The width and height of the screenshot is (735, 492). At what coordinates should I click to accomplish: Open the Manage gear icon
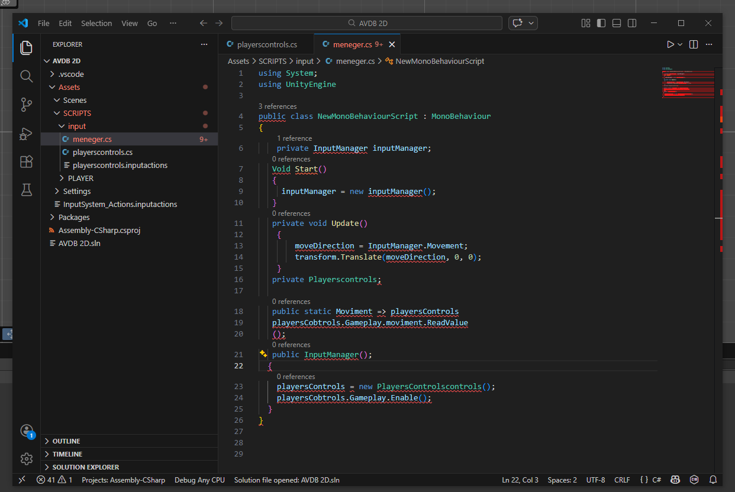click(x=26, y=459)
